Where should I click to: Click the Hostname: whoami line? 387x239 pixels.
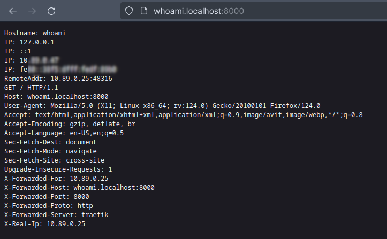(x=35, y=33)
